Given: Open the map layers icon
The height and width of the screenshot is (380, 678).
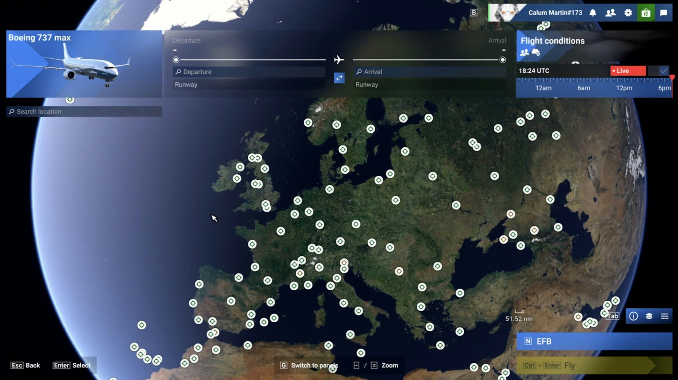Looking at the screenshot, I should tap(649, 316).
